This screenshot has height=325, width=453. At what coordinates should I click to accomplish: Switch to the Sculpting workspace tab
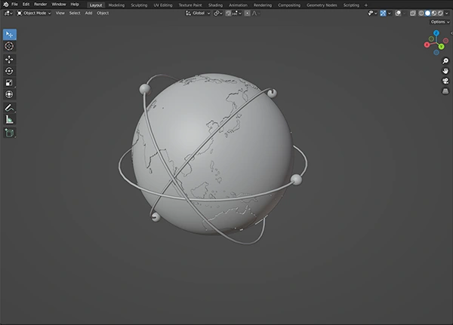coord(139,5)
